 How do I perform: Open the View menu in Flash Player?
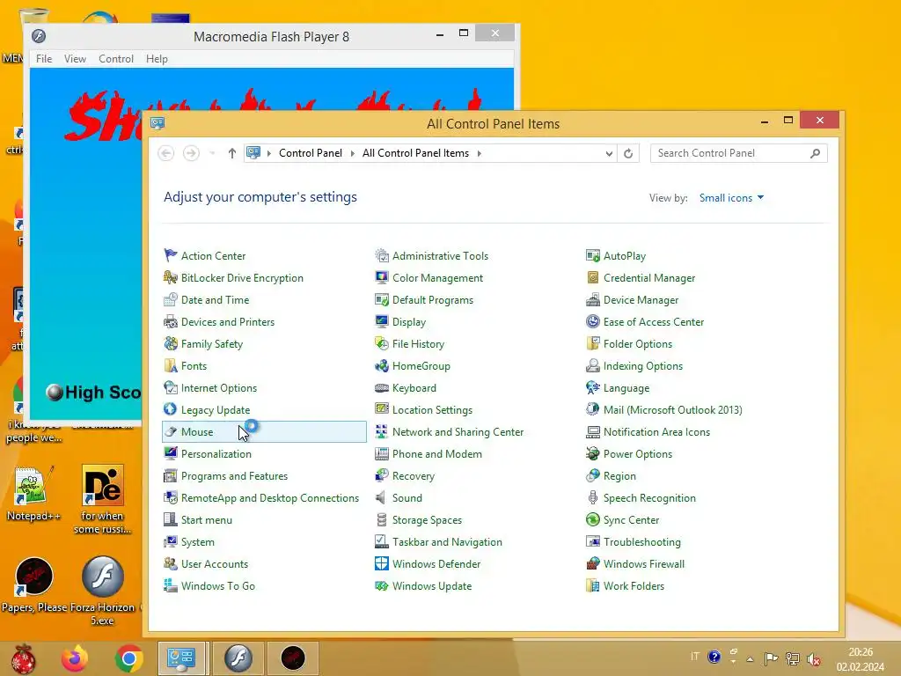[x=75, y=59]
